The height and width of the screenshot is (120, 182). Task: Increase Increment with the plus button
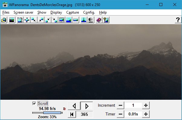pos(146,105)
